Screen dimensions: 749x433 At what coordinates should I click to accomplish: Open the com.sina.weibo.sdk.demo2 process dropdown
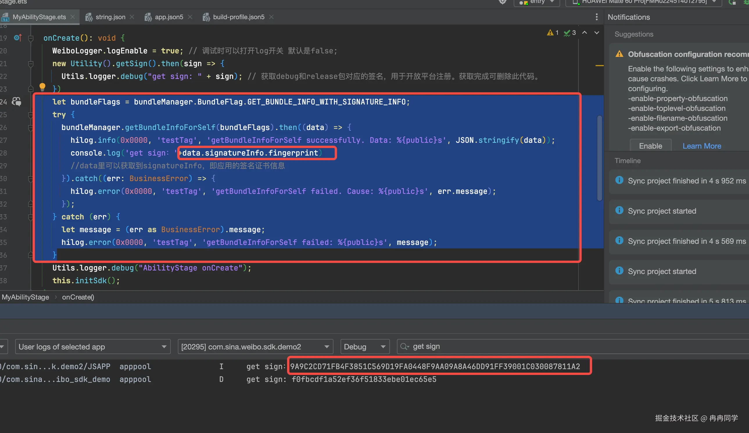[x=255, y=347]
